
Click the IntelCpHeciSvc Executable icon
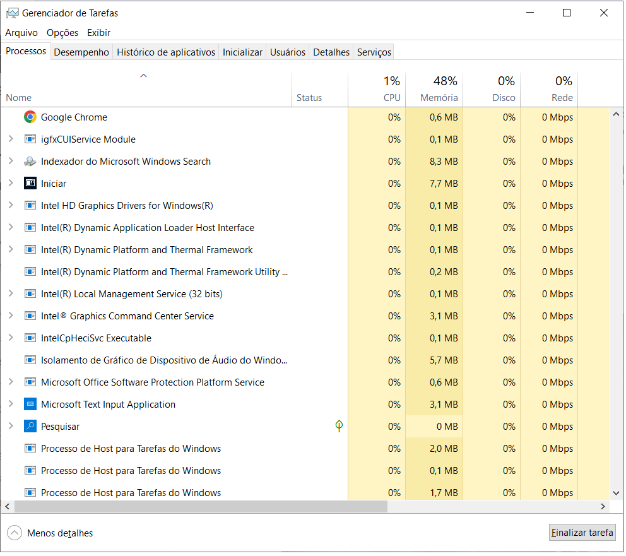click(30, 338)
